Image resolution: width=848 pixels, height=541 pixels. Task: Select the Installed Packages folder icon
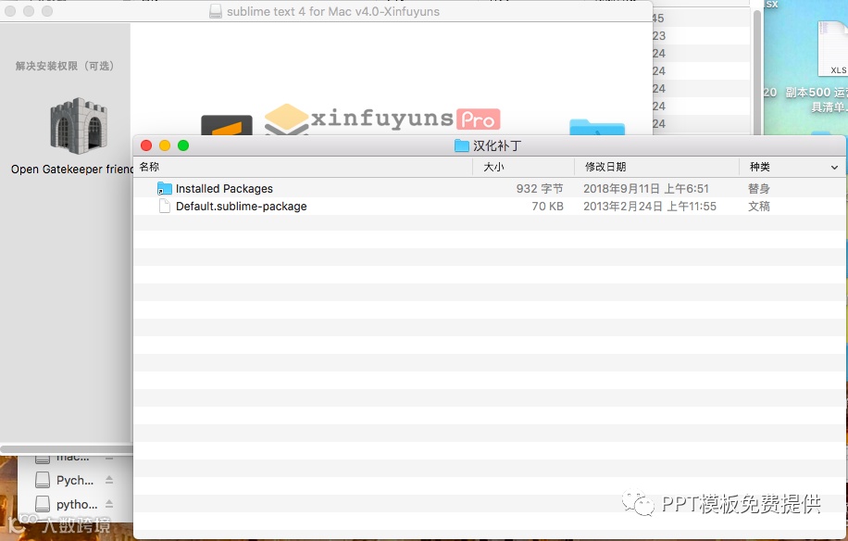pos(165,188)
